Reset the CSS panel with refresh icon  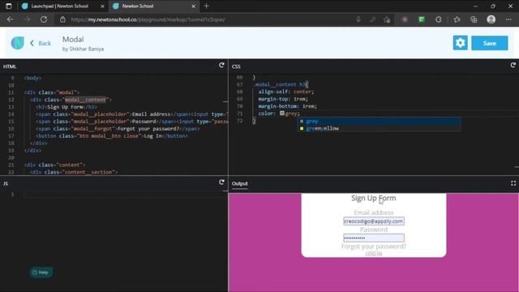point(513,65)
